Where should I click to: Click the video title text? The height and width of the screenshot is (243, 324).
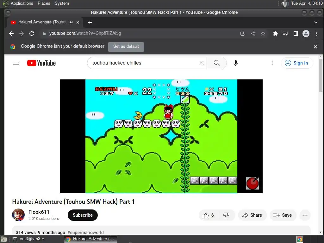pos(73,202)
